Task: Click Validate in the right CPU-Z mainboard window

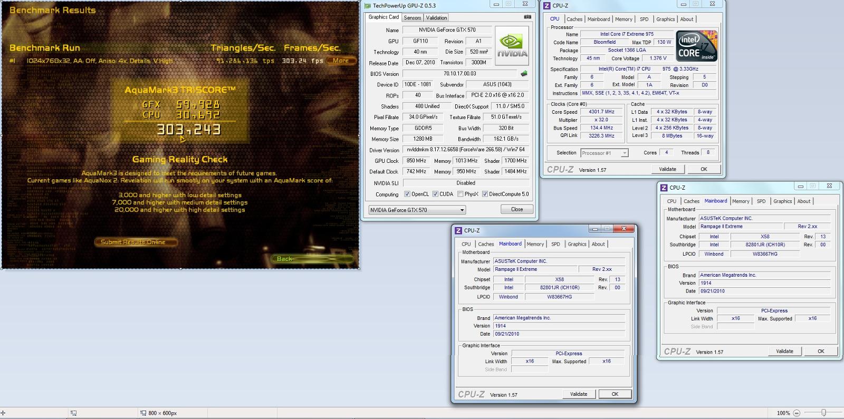Action: click(x=784, y=351)
